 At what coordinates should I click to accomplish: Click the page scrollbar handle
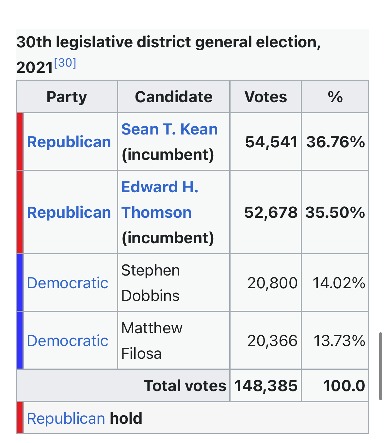(x=380, y=366)
